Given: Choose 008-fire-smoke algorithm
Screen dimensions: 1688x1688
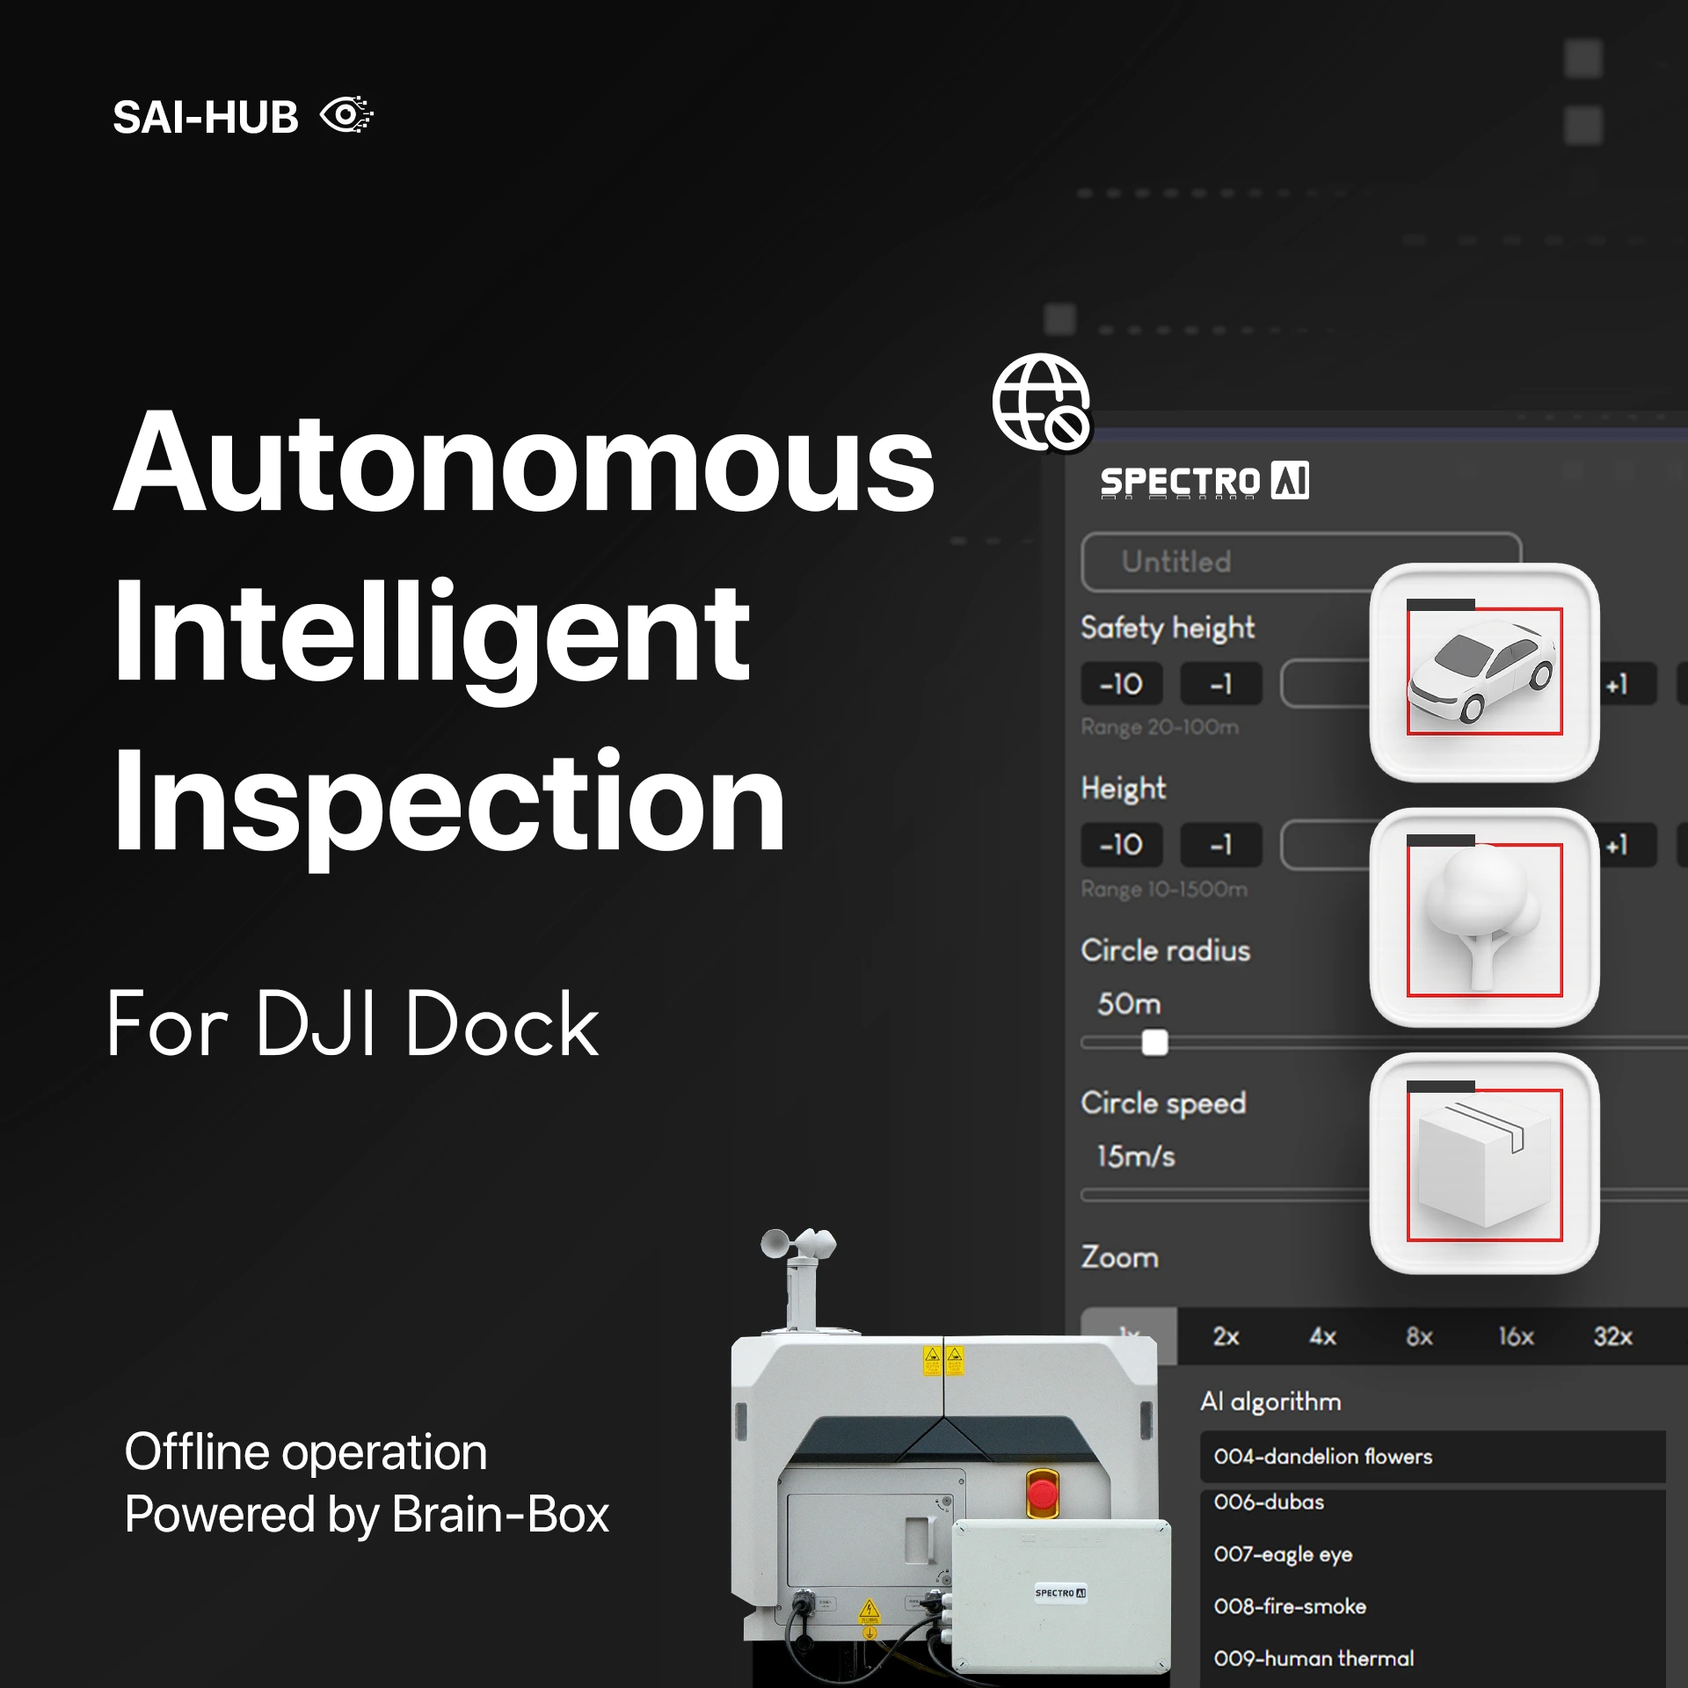Looking at the screenshot, I should click(1433, 1606).
